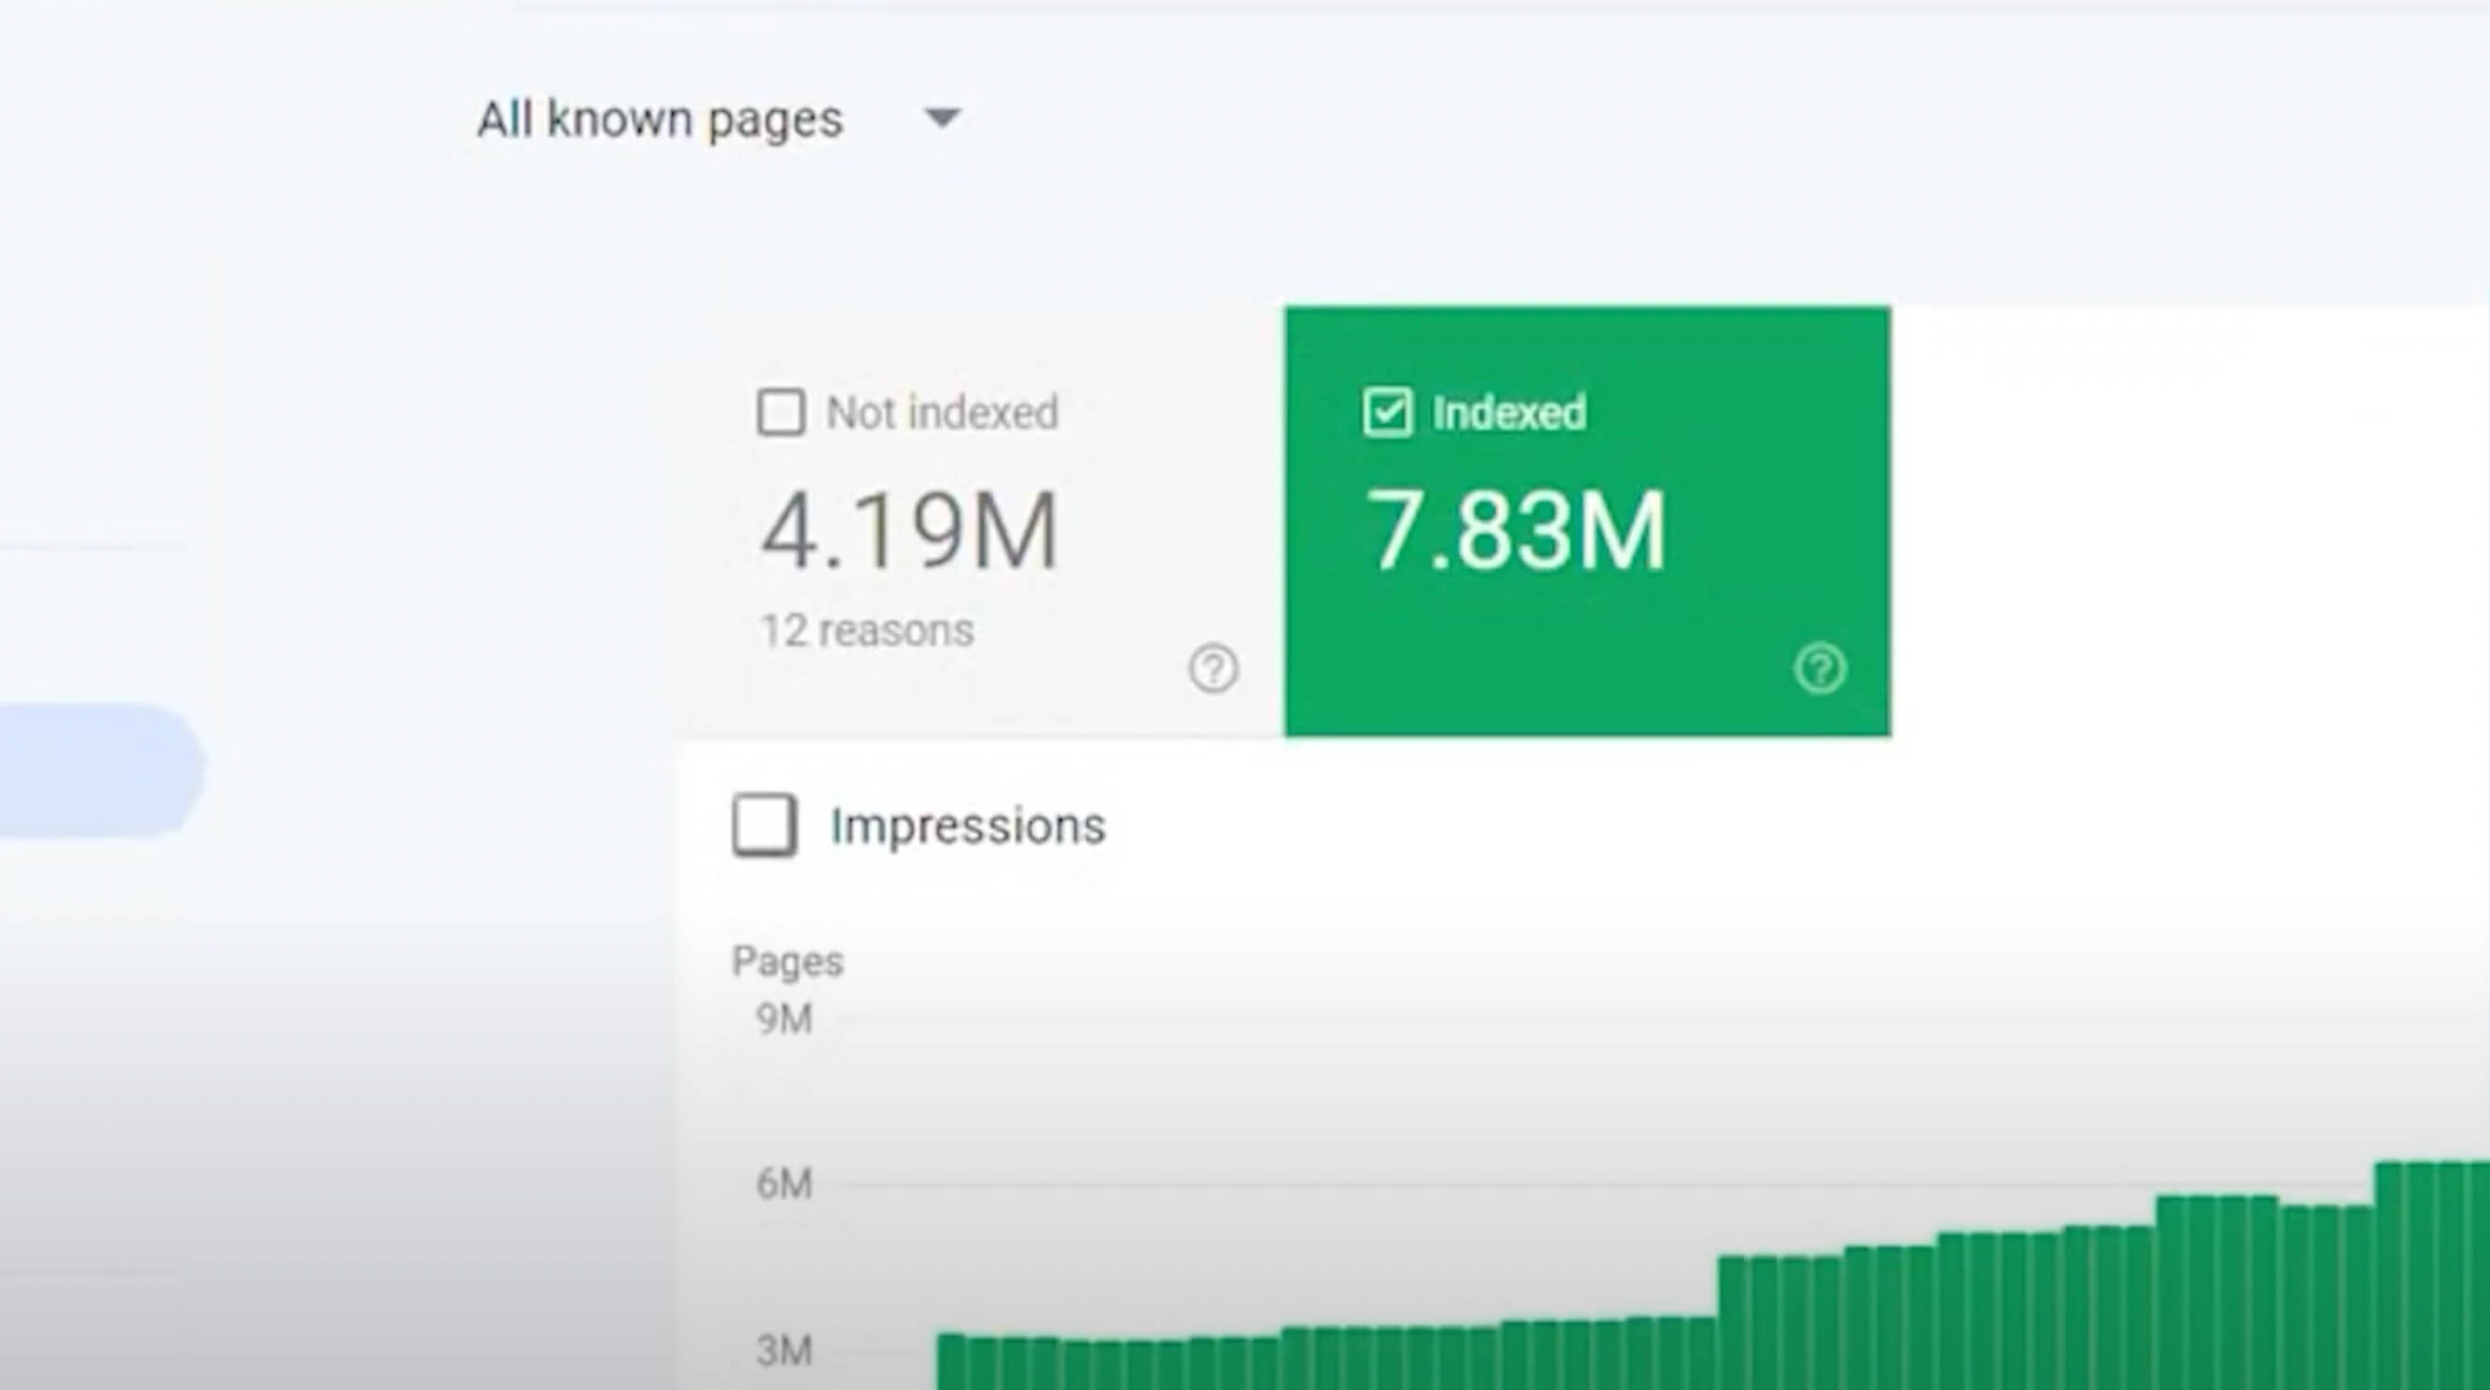Click the All known pages filter text

[x=660, y=120]
